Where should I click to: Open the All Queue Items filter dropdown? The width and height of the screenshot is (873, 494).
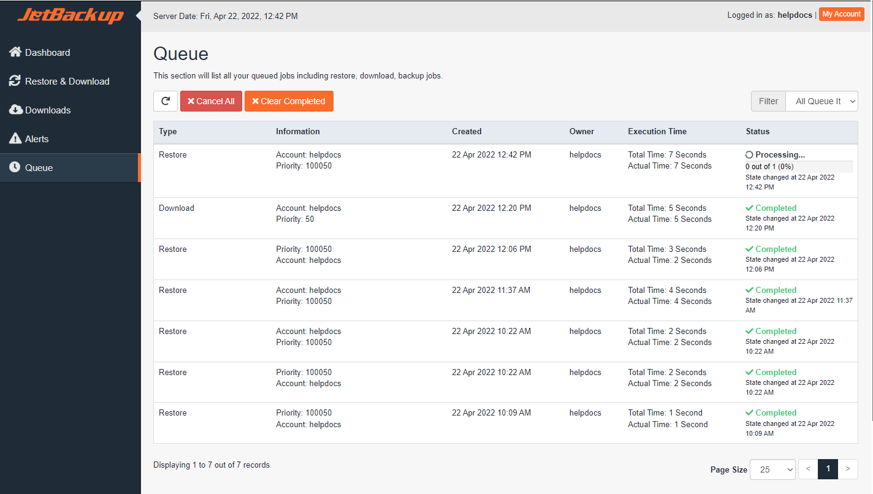[x=822, y=101]
